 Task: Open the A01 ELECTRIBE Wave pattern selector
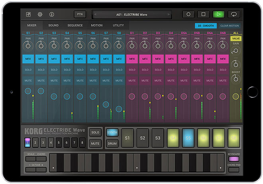click(132, 14)
